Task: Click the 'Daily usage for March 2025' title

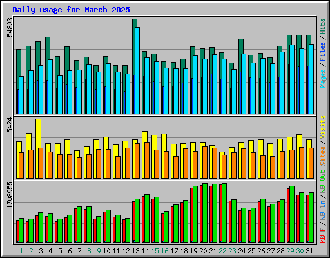Action: tap(71, 10)
